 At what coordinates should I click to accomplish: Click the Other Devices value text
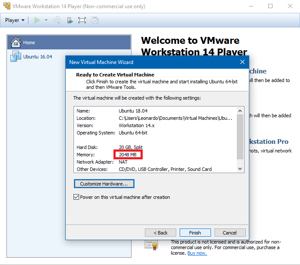click(x=165, y=169)
